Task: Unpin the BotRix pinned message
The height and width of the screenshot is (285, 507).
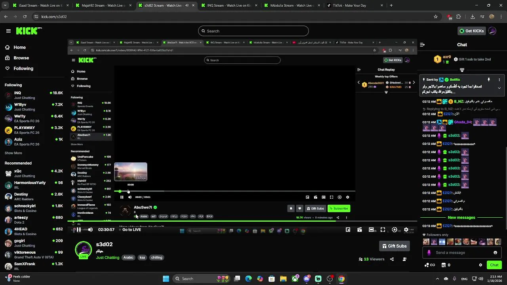Action: (489, 80)
